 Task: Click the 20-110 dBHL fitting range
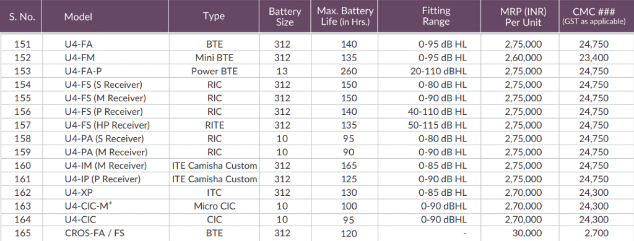point(438,72)
